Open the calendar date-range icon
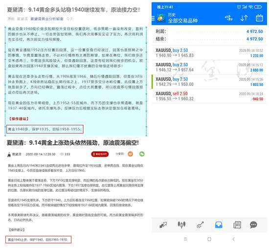 click(259, 18)
